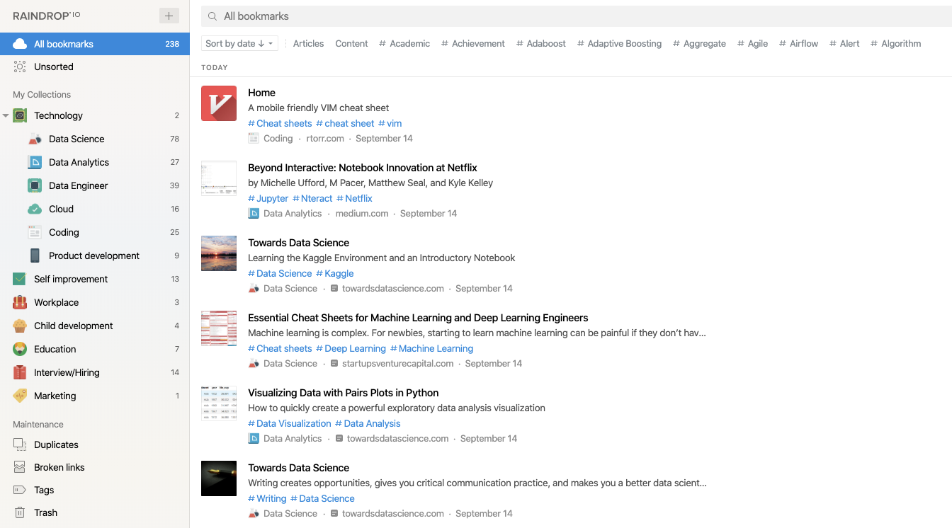Click the Coding collection label under Home bookmark
This screenshot has width=952, height=528.
(x=278, y=138)
